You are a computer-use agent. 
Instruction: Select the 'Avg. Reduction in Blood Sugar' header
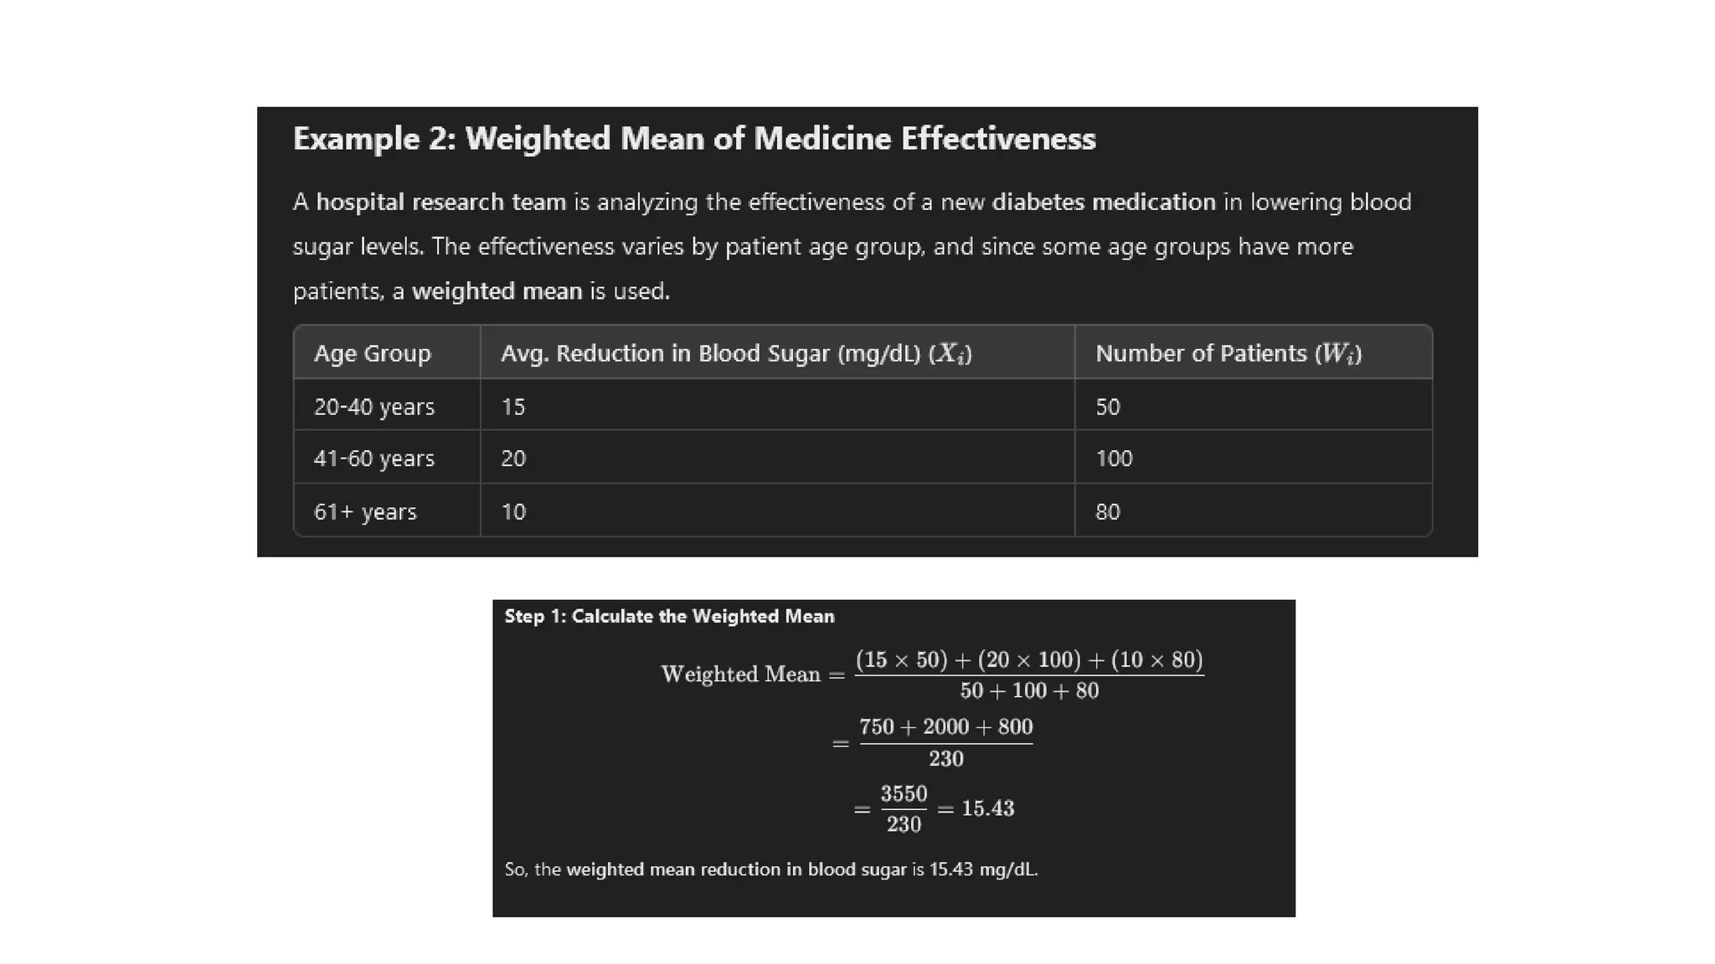pos(735,354)
